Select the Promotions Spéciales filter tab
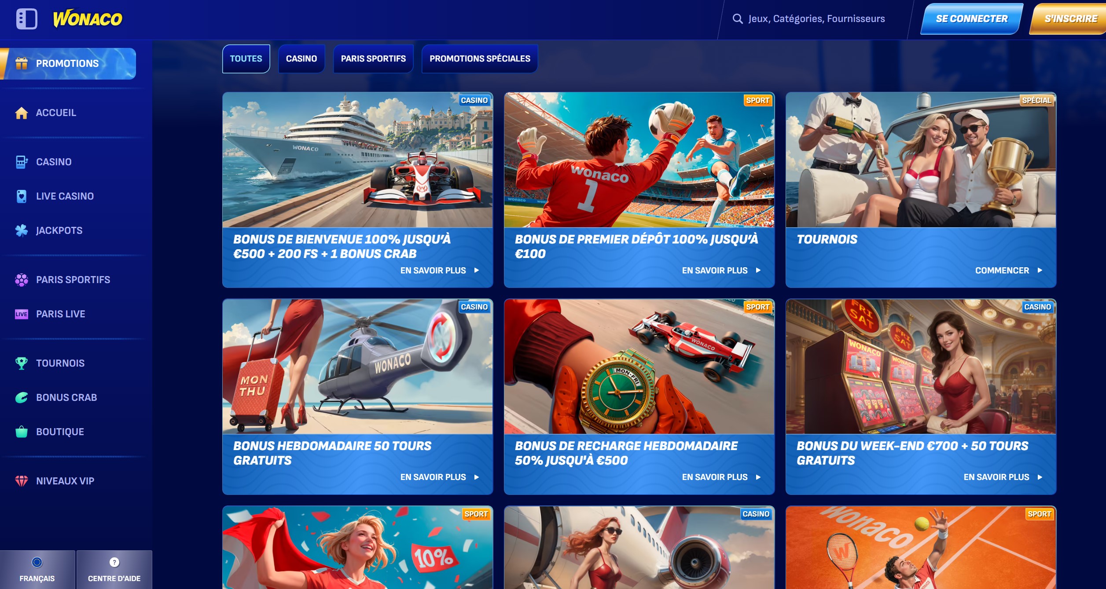The width and height of the screenshot is (1106, 589). pyautogui.click(x=480, y=59)
